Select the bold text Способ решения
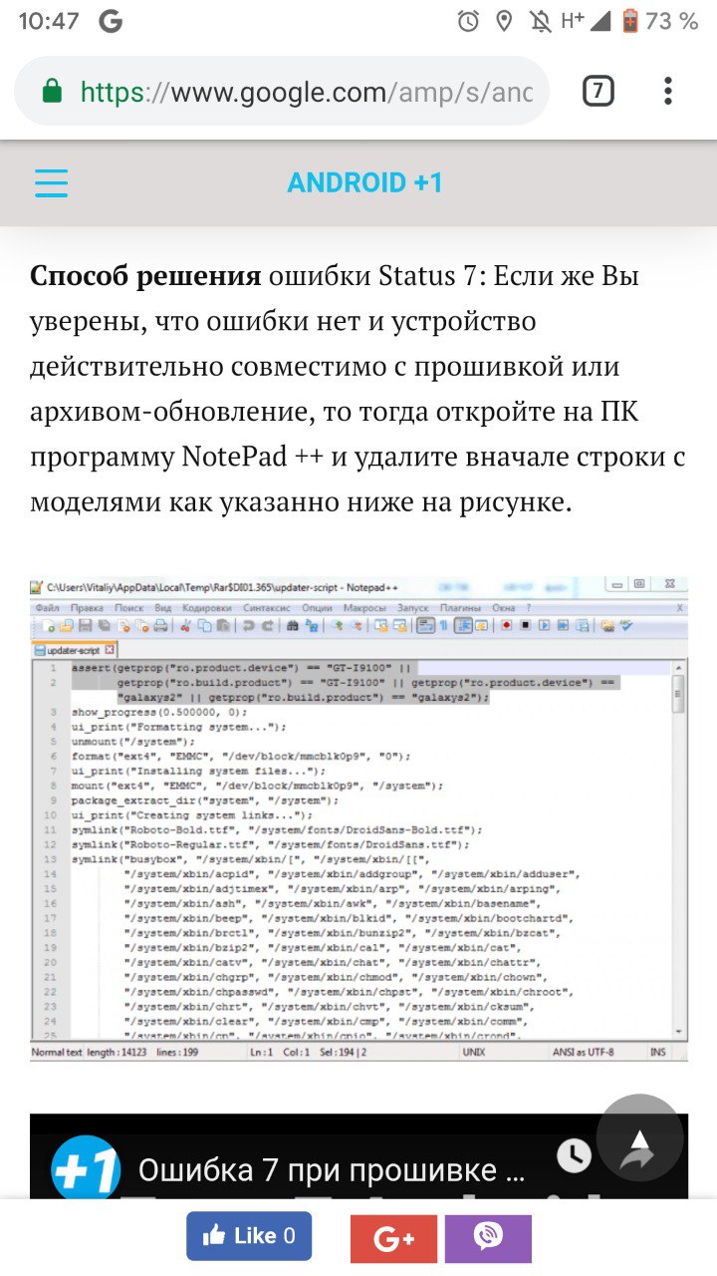Screen dimensions: 717x1276 click(x=145, y=276)
